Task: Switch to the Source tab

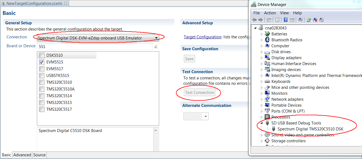Action: 39,155
